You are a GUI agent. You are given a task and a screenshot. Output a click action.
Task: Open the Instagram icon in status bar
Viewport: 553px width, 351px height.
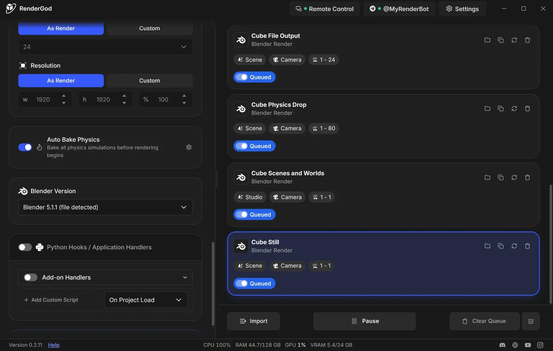coord(540,345)
